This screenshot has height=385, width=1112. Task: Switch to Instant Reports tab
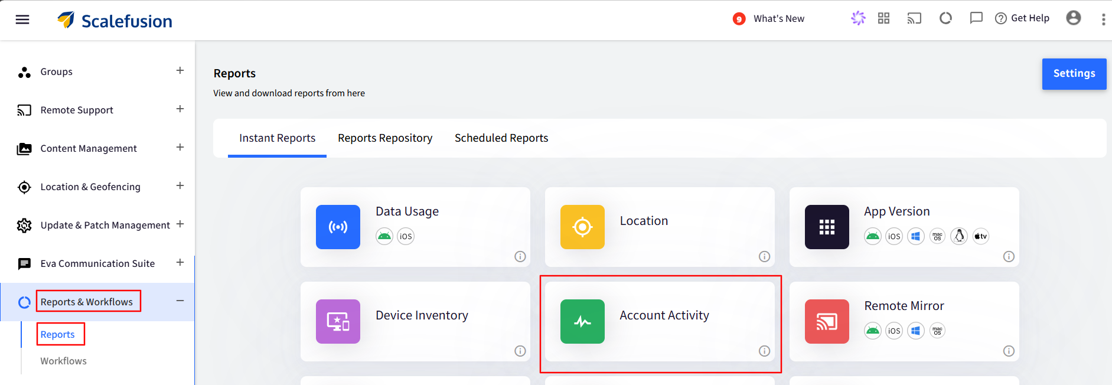tap(277, 138)
